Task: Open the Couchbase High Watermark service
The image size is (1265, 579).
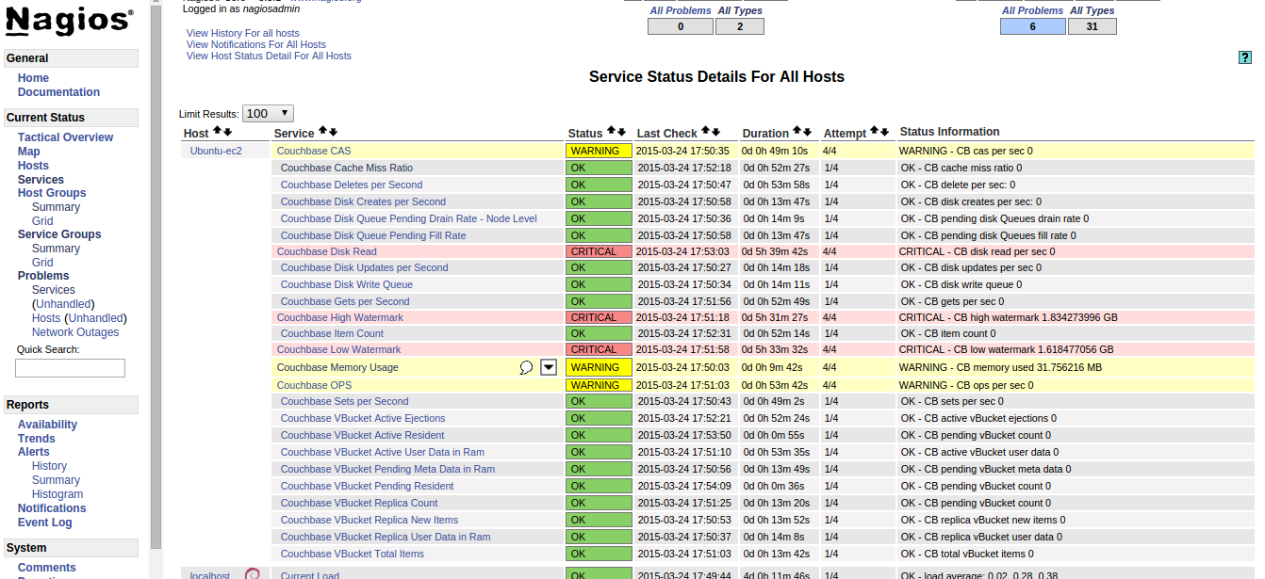Action: tap(340, 317)
